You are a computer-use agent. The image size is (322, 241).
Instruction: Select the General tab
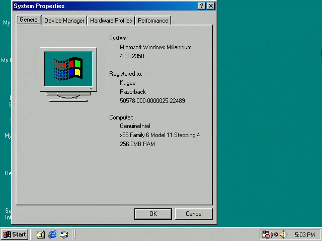point(29,20)
